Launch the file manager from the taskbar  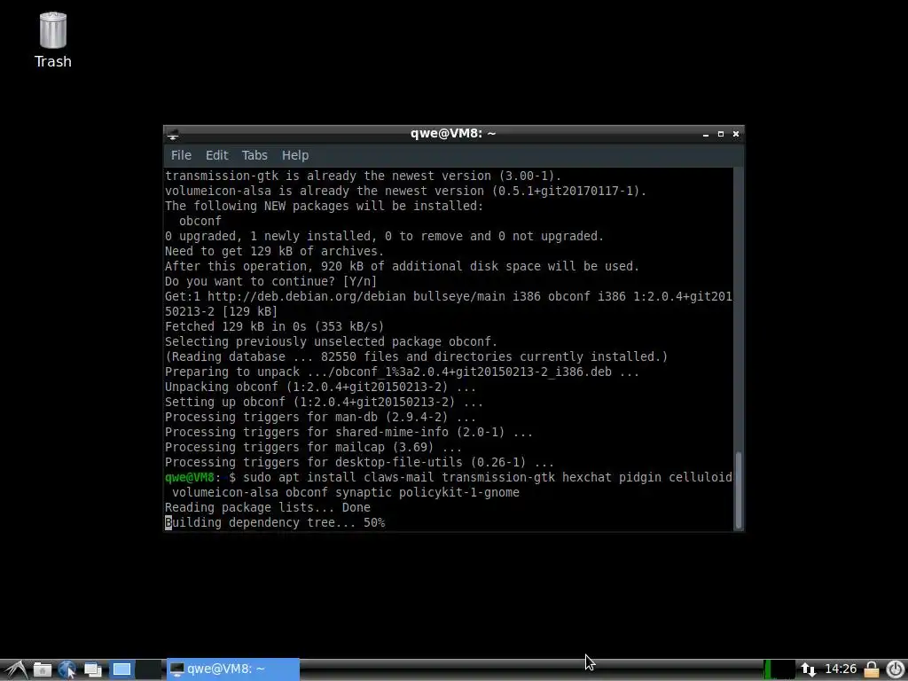point(43,669)
